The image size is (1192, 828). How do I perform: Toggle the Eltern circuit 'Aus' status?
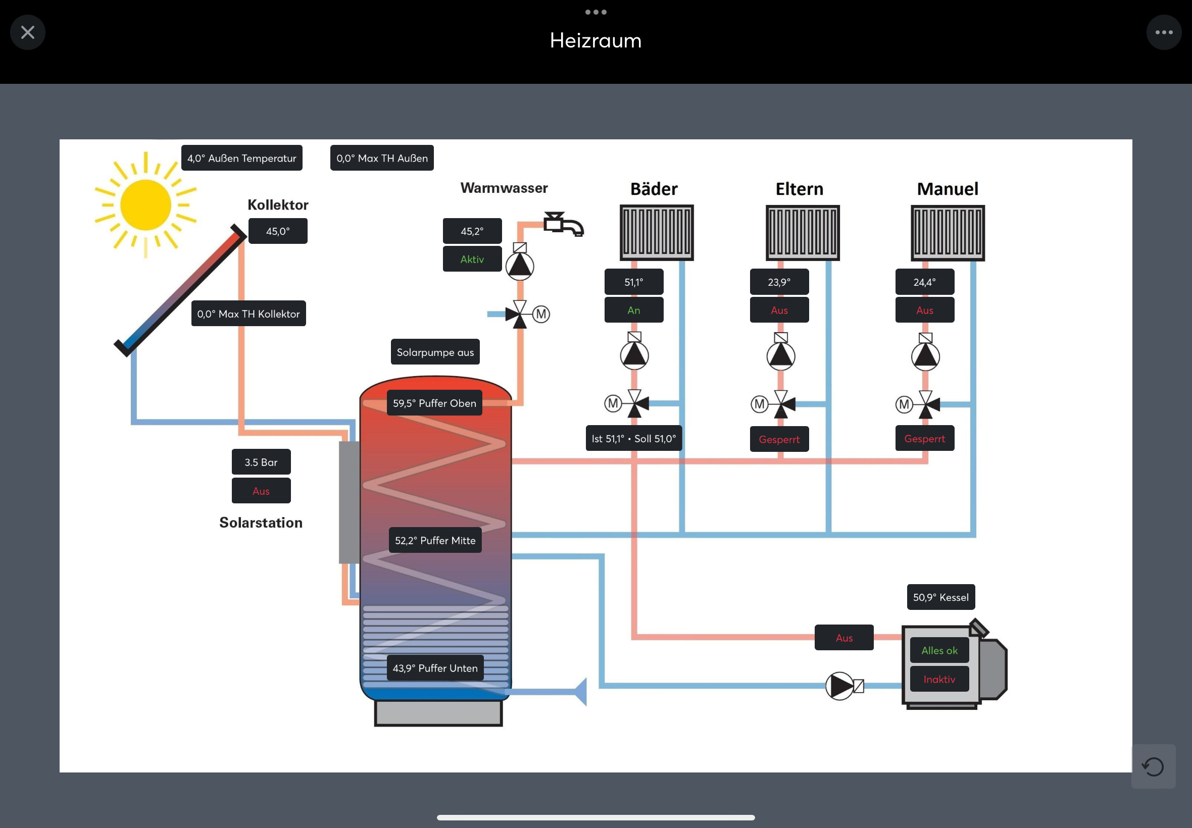click(779, 309)
